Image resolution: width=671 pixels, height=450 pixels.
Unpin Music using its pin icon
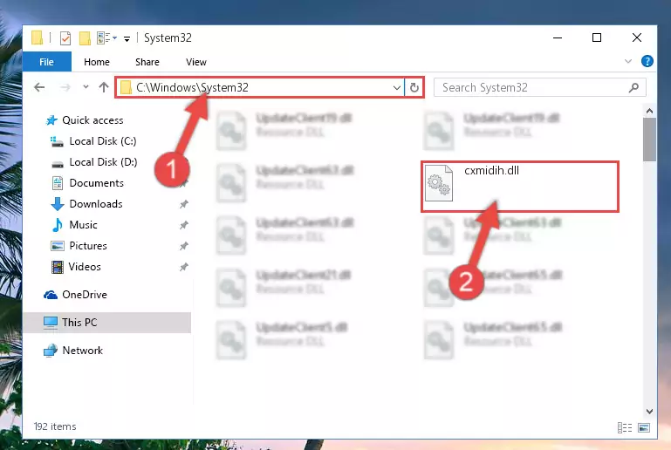(x=183, y=225)
